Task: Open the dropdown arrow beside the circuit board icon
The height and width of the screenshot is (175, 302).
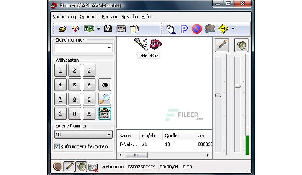Action: pyautogui.click(x=99, y=29)
